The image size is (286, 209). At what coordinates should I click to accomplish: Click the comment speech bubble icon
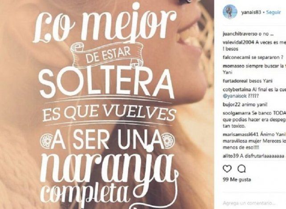click(242, 169)
